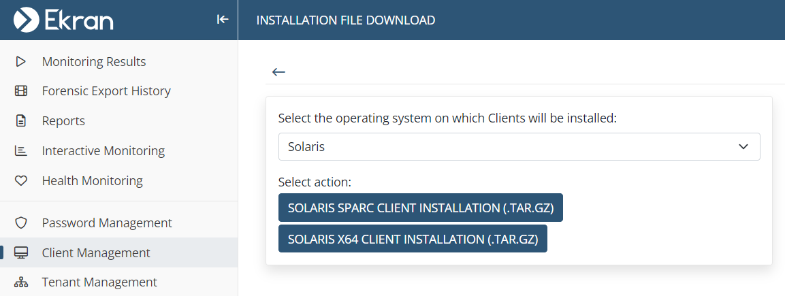Screen dimensions: 785x296
Task: Go back using the left arrow
Action: coord(278,72)
